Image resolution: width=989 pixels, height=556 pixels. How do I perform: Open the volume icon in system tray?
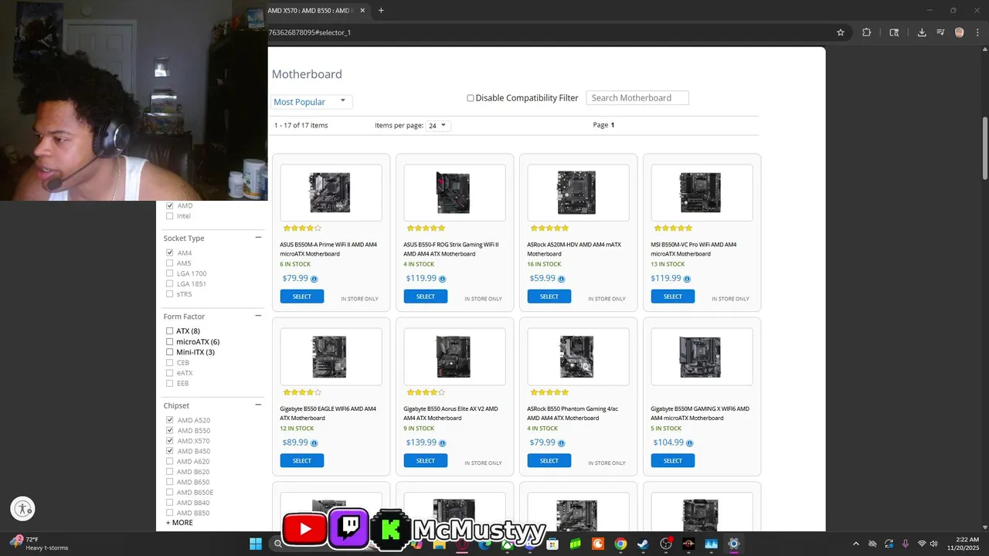934,544
